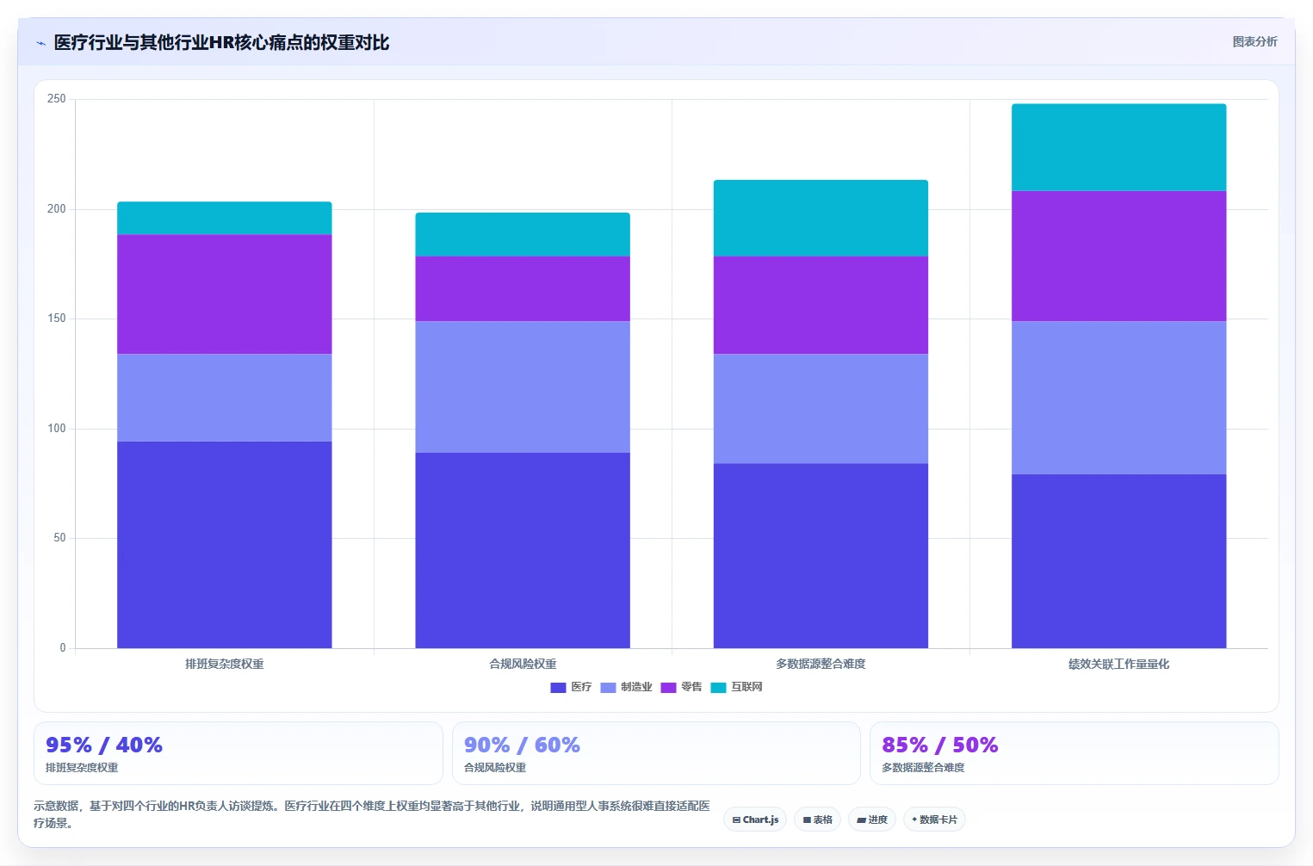Open the 95% / 40% stat card
The height and width of the screenshot is (866, 1313).
click(238, 753)
